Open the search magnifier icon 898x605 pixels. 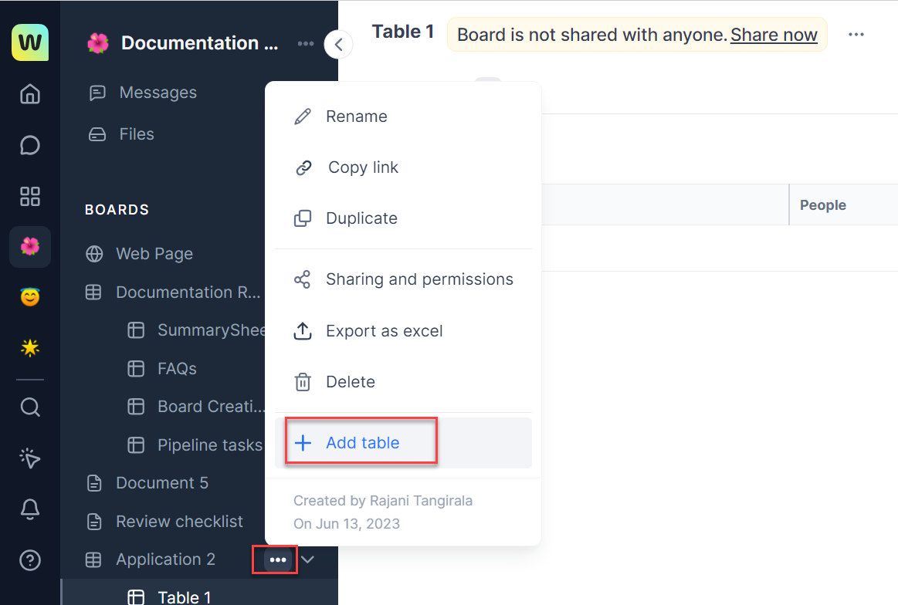point(30,407)
